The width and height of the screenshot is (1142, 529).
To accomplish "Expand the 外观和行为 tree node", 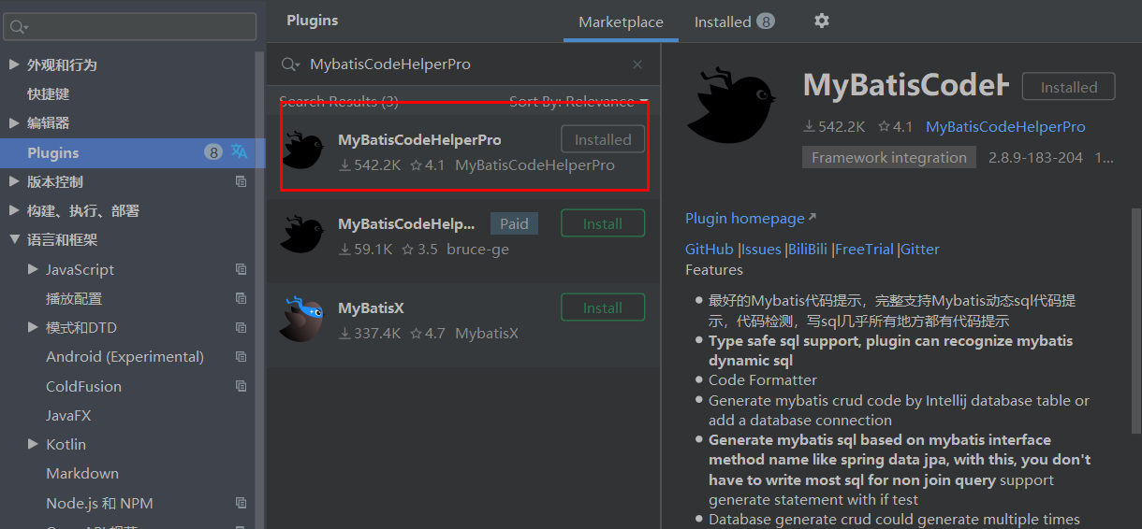I will (x=13, y=64).
